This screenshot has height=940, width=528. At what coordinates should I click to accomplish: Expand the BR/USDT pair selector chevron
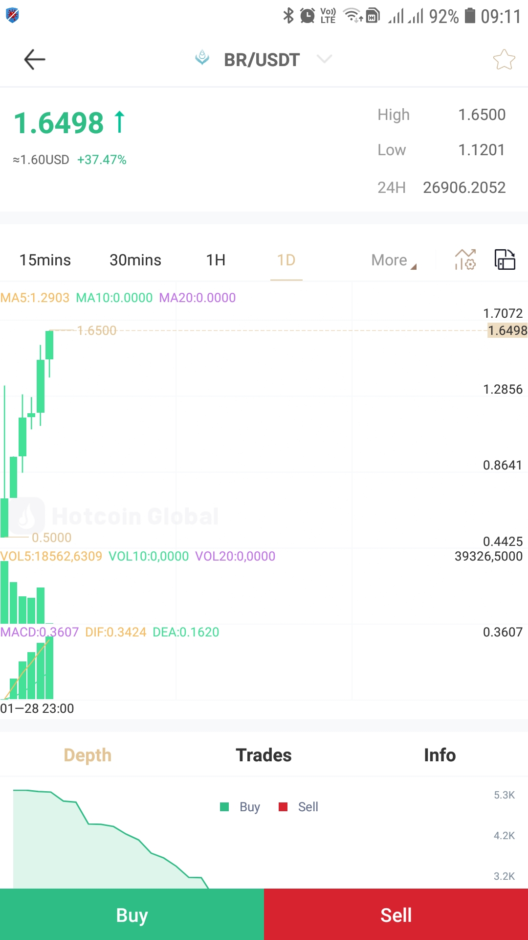click(x=324, y=59)
